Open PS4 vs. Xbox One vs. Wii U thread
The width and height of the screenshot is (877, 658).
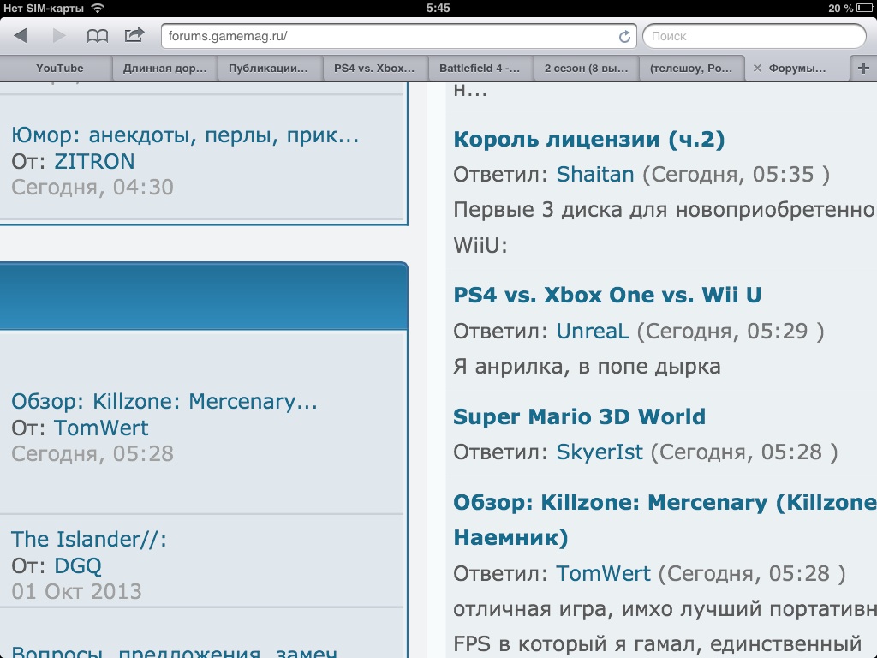607,295
